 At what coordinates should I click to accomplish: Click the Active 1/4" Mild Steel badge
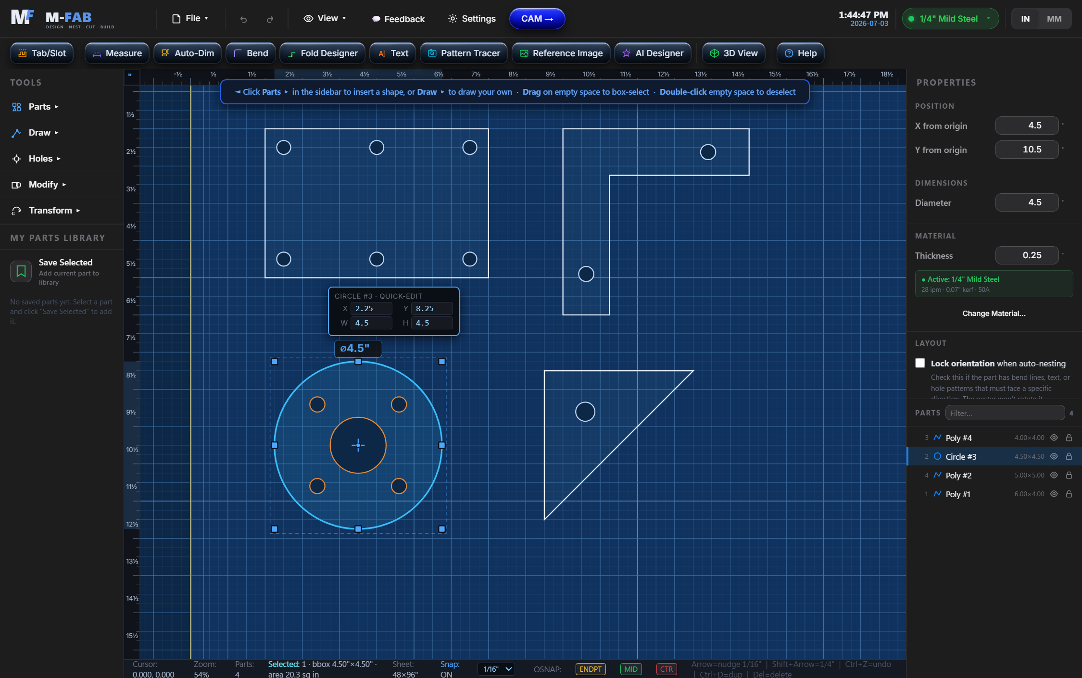994,284
